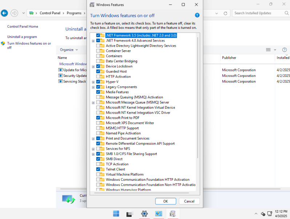This screenshot has height=219, width=290.
Task: Click the Servicing Stack item icon
Action: coord(60,81)
